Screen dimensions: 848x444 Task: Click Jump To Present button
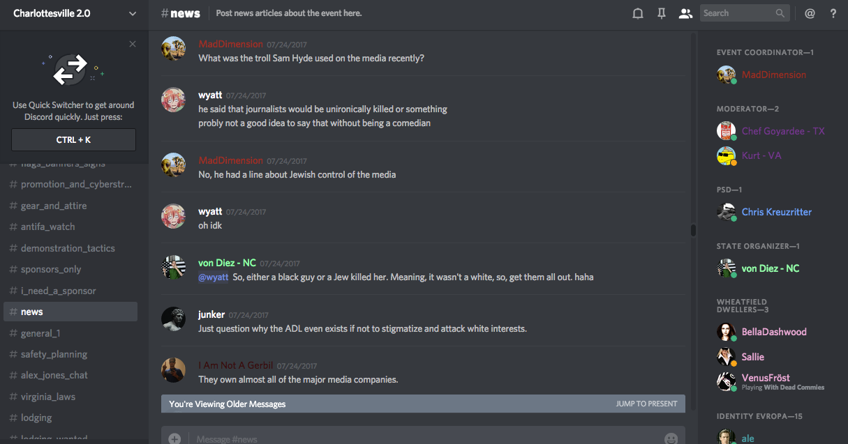[x=646, y=404]
